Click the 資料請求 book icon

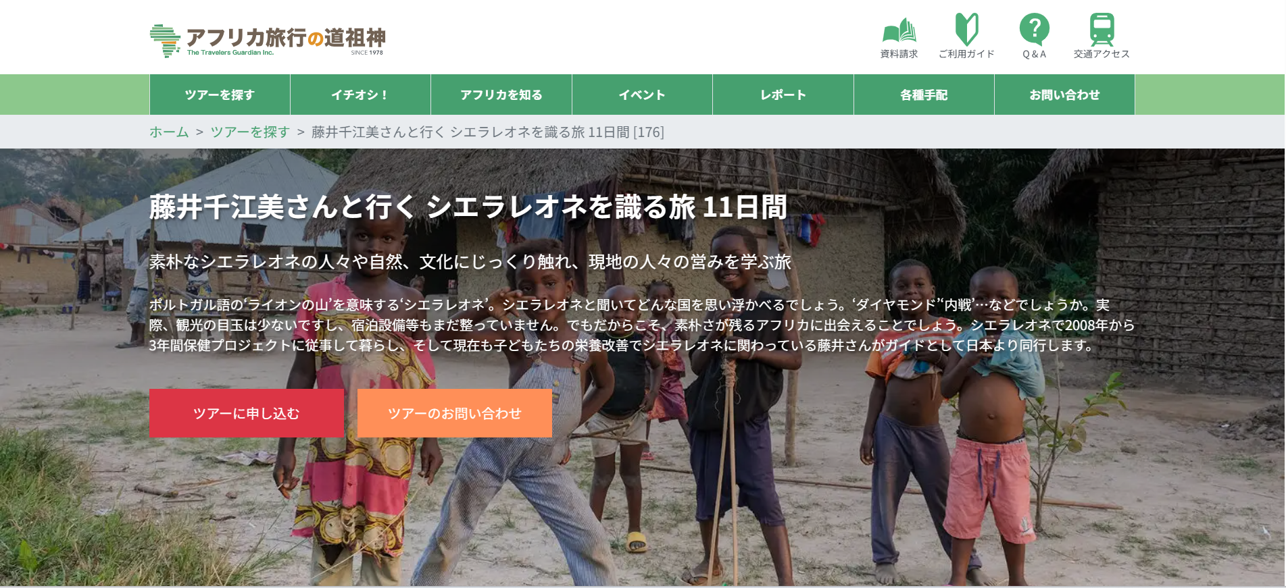click(899, 30)
